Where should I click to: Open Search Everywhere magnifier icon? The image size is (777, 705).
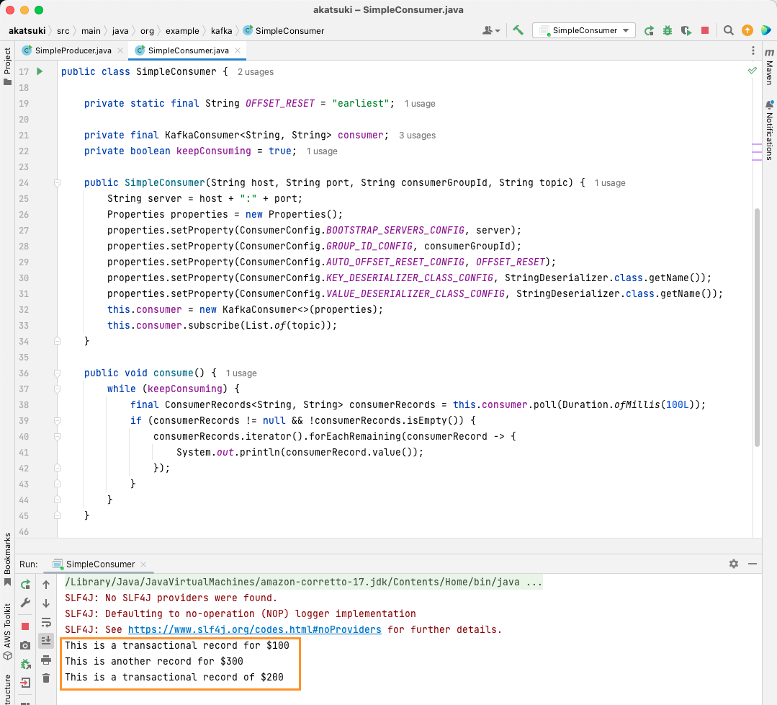[x=727, y=30]
